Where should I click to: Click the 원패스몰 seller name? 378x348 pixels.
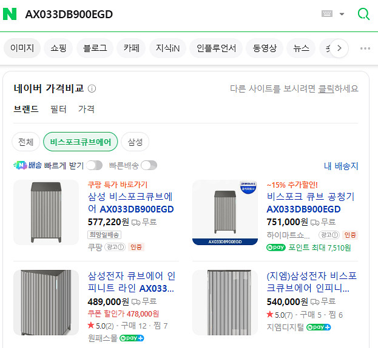point(103,338)
